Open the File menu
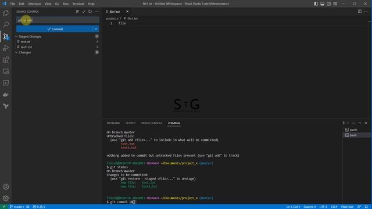Screen dimensions: 372x209 point(13,3)
